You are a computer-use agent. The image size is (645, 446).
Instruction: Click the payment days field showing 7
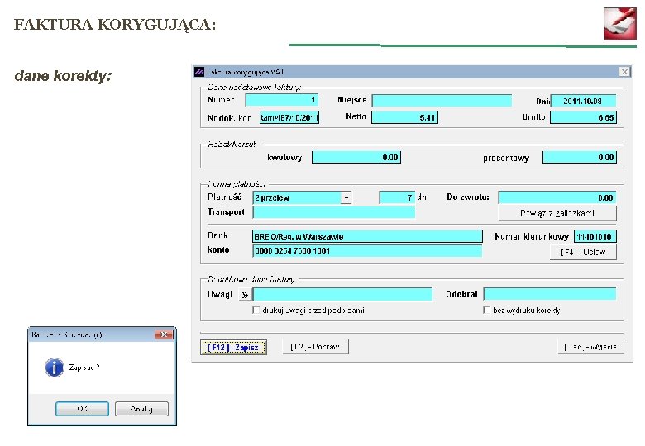pos(397,197)
